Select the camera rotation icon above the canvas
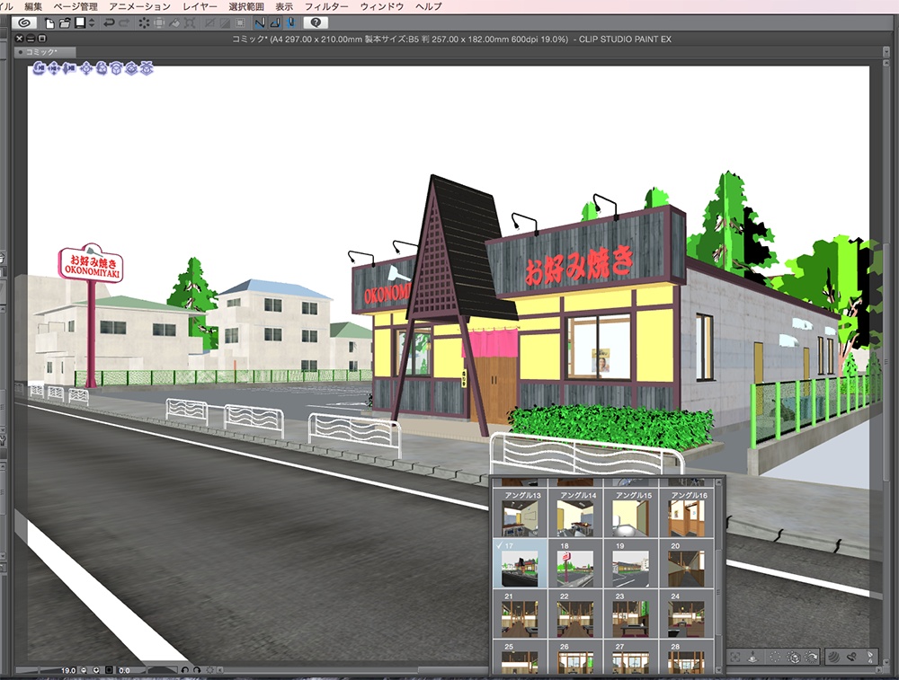The height and width of the screenshot is (680, 899). click(x=38, y=68)
